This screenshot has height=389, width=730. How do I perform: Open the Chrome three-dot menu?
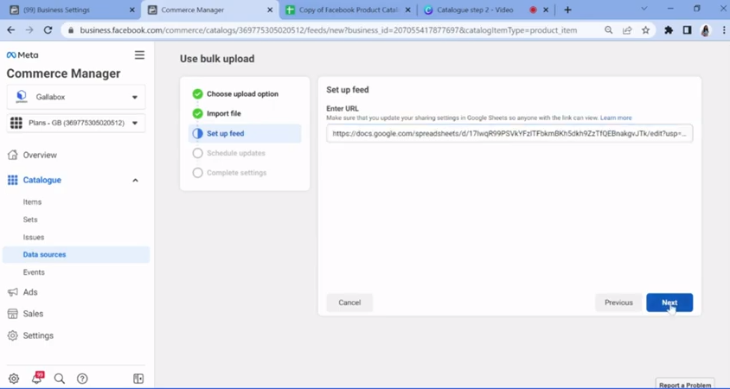[724, 30]
